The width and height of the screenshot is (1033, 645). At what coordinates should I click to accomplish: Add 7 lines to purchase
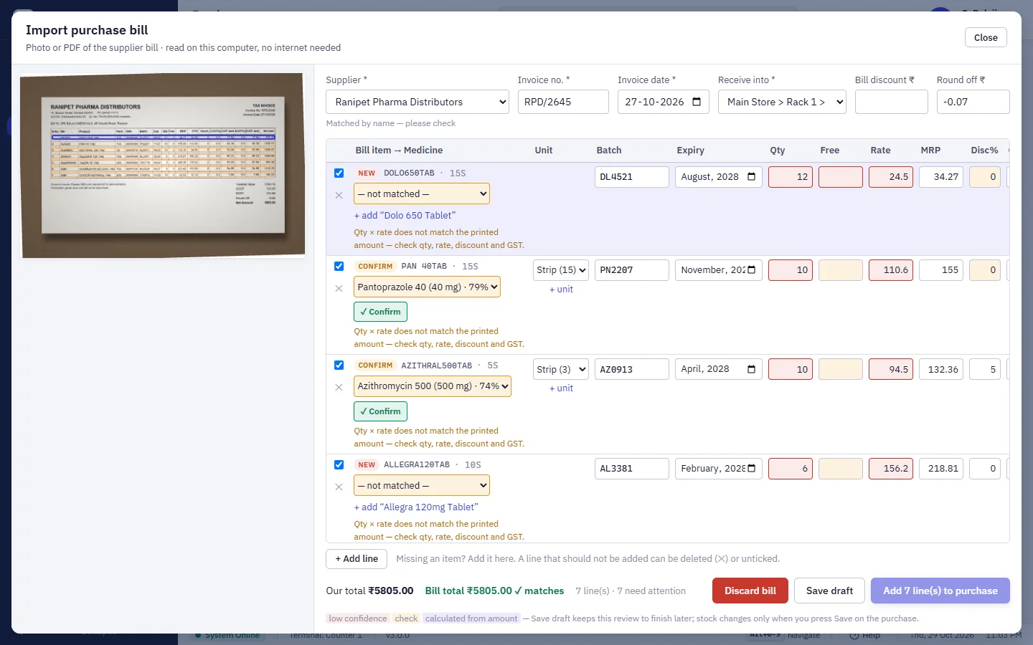click(x=940, y=591)
